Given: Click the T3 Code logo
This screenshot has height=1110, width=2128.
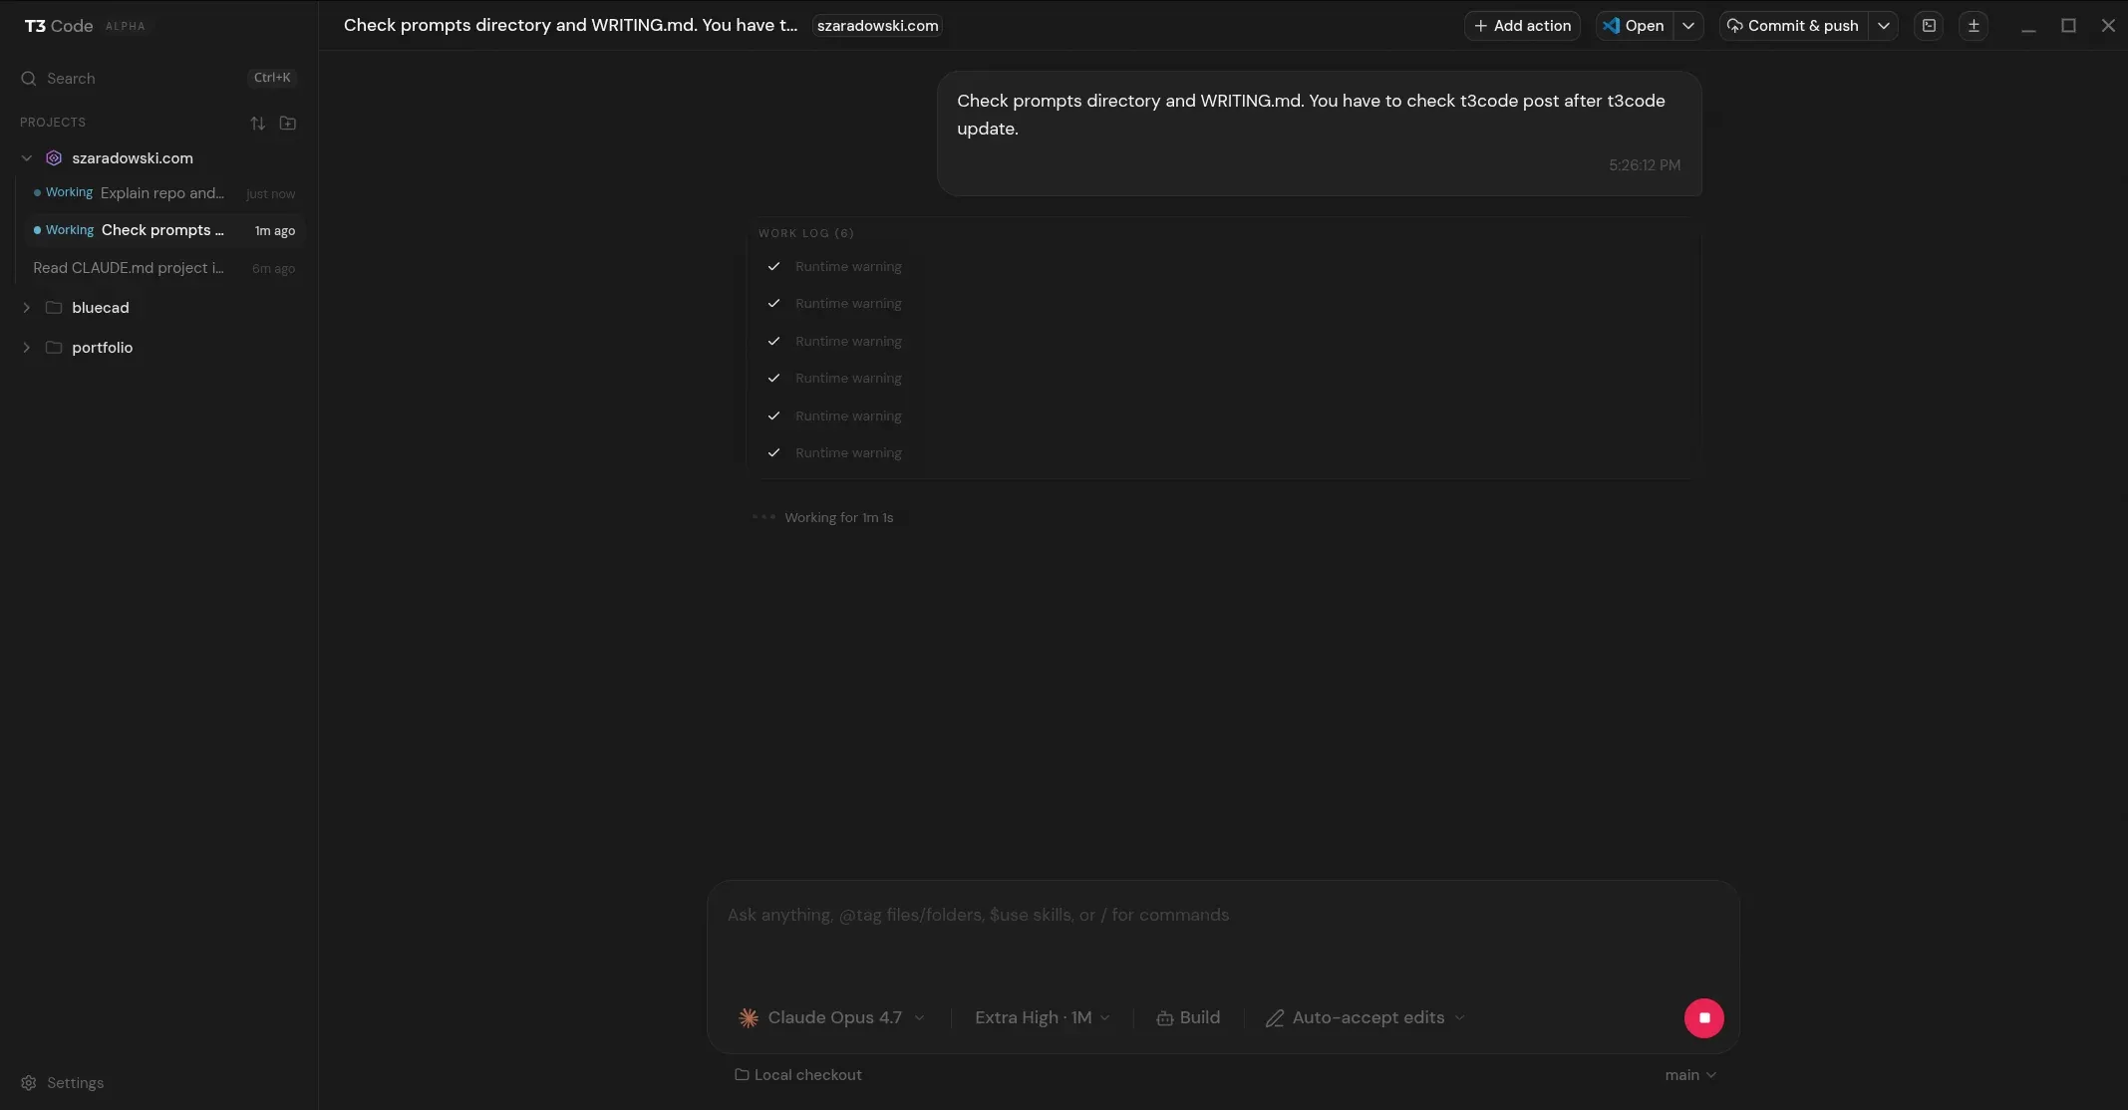Looking at the screenshot, I should click(x=59, y=26).
